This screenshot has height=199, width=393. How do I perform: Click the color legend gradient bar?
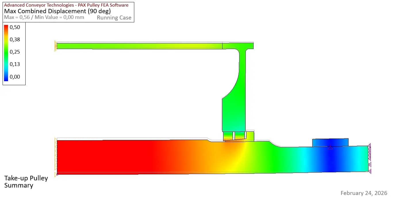click(6, 53)
